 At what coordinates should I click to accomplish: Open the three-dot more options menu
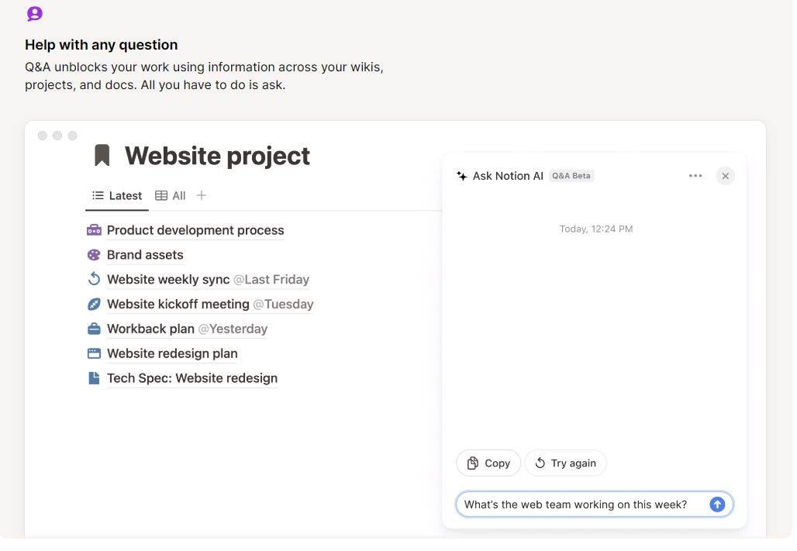click(x=695, y=176)
